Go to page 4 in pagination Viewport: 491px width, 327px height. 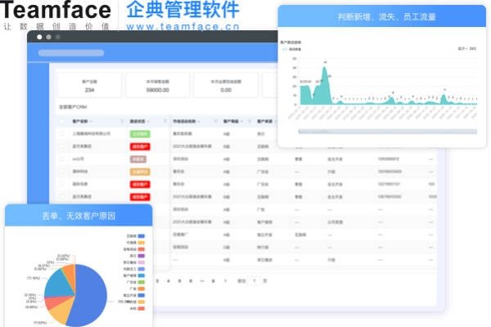click(x=169, y=281)
